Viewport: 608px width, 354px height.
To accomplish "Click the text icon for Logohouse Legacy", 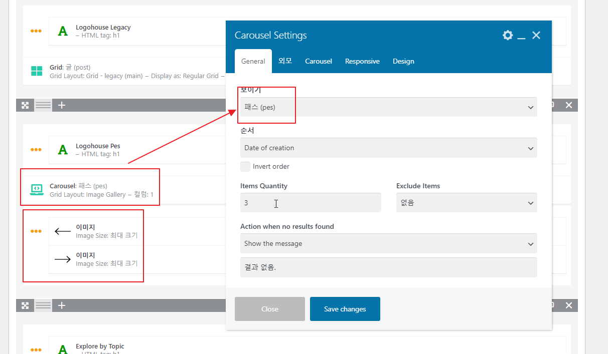I will pyautogui.click(x=62, y=31).
